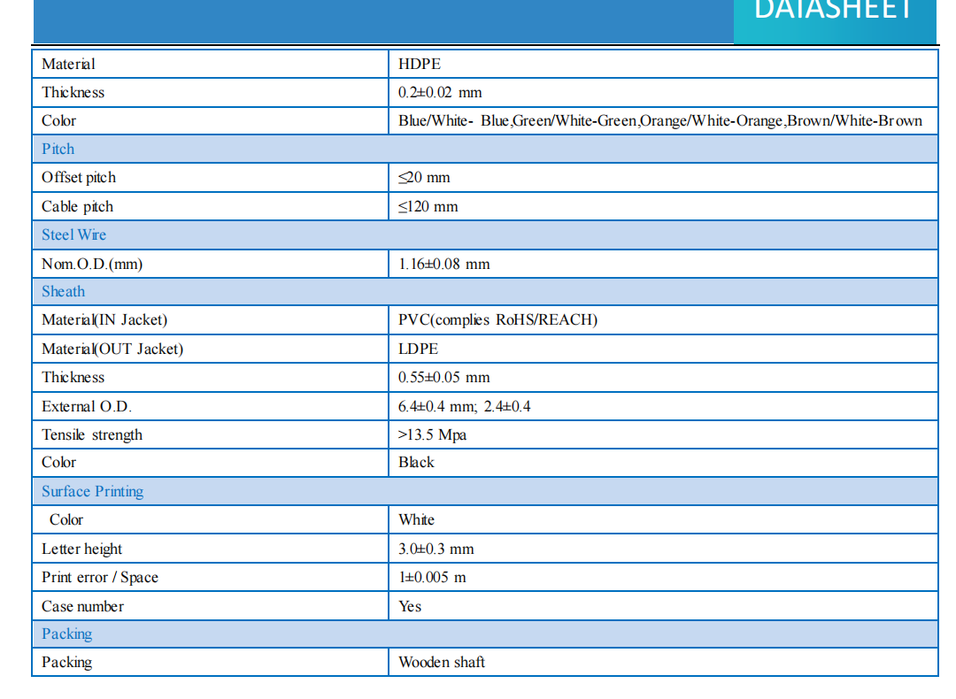Select the Sheath section header

point(64,291)
